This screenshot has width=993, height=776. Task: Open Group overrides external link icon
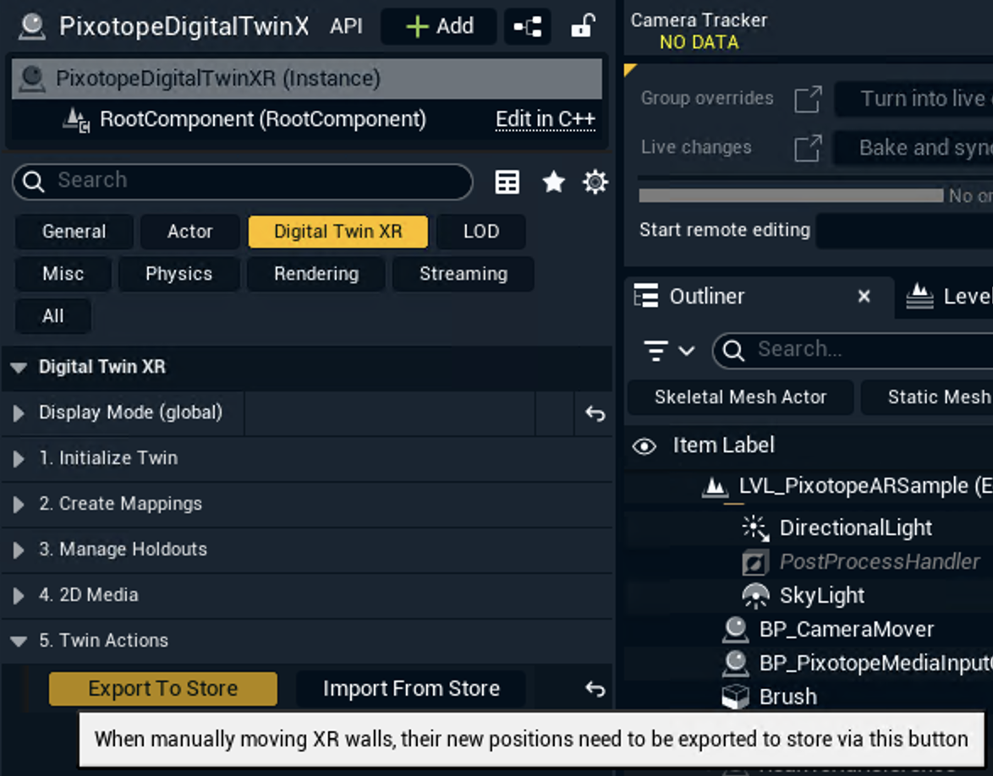808,100
